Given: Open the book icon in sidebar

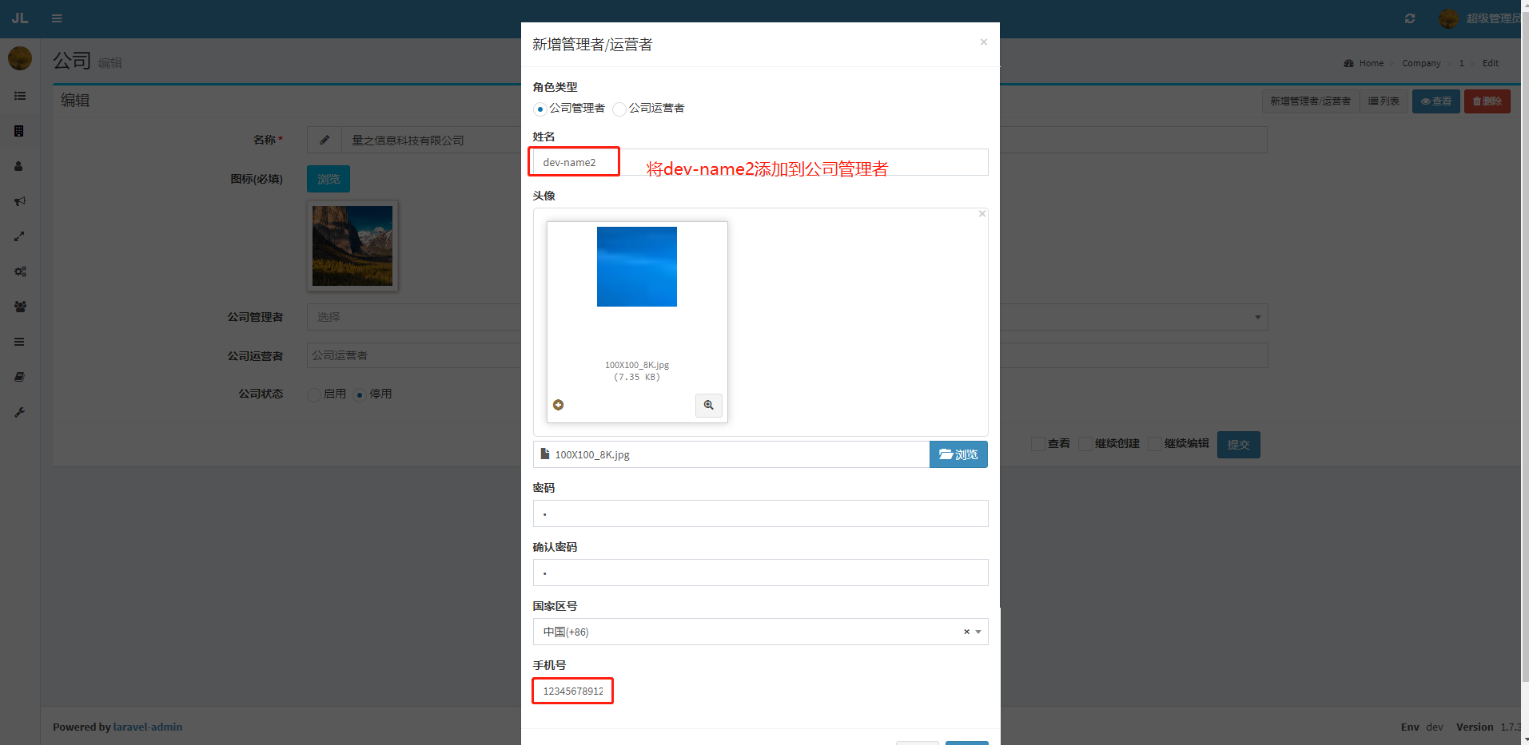Looking at the screenshot, I should (20, 377).
